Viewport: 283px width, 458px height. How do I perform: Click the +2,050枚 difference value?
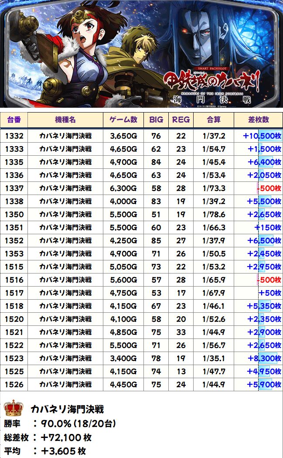point(264,175)
